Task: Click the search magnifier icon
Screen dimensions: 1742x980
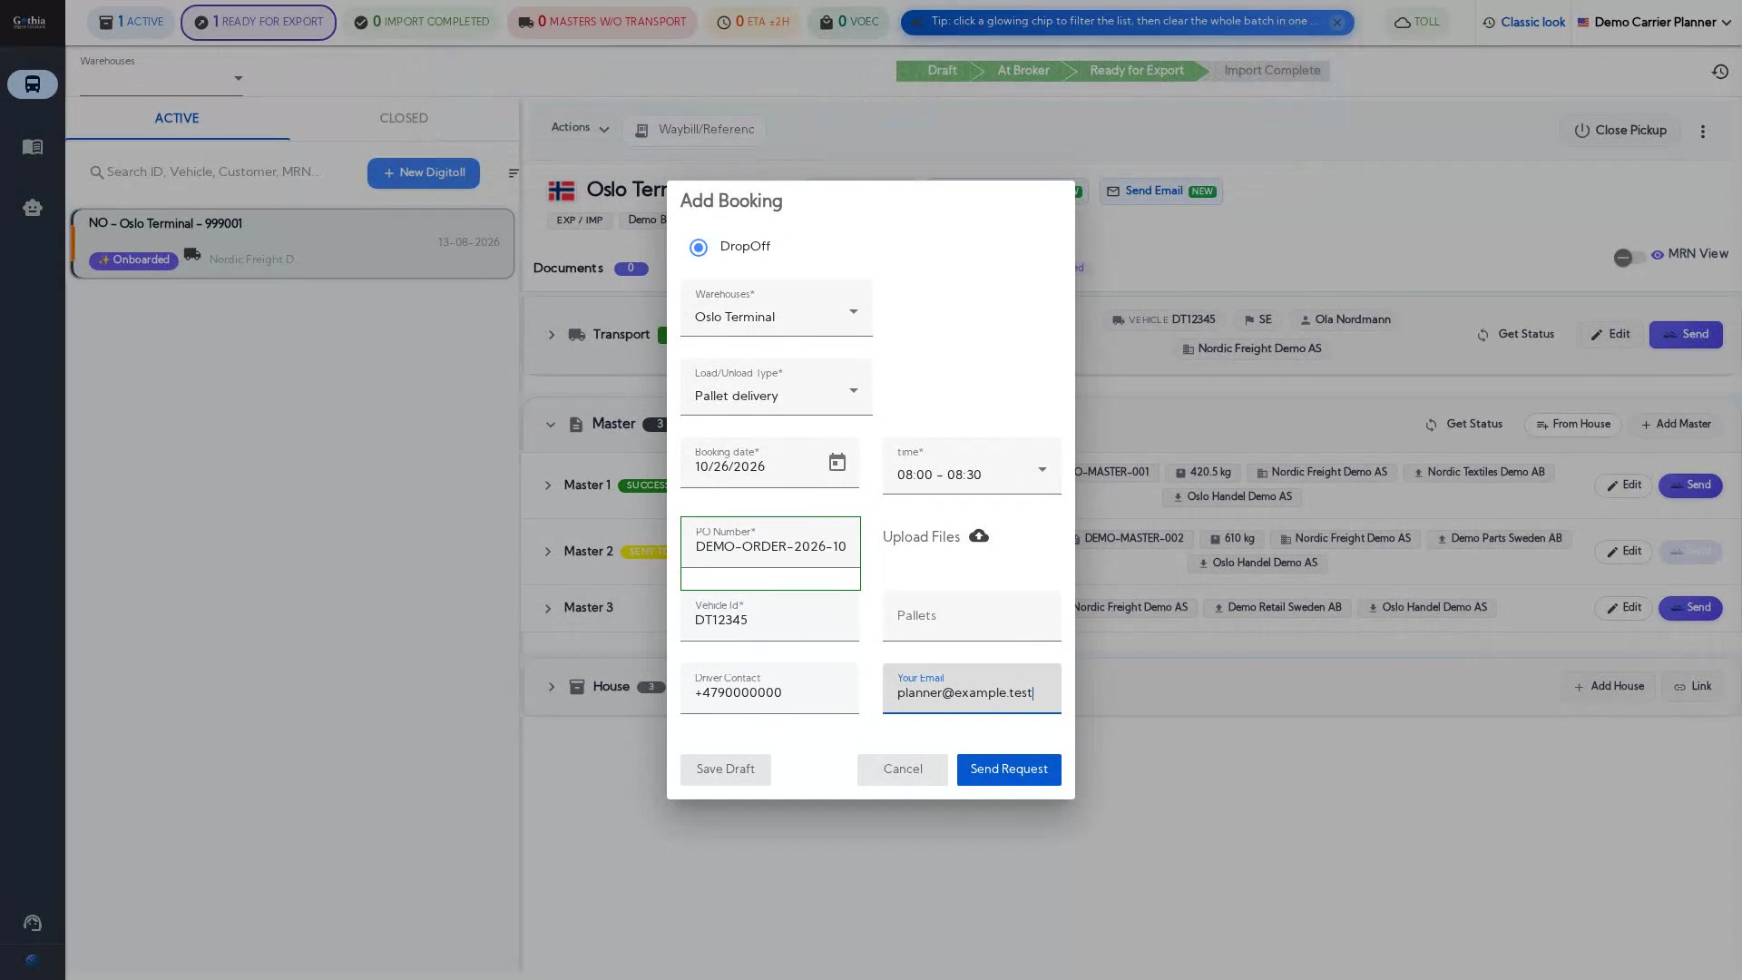Action: tap(96, 172)
